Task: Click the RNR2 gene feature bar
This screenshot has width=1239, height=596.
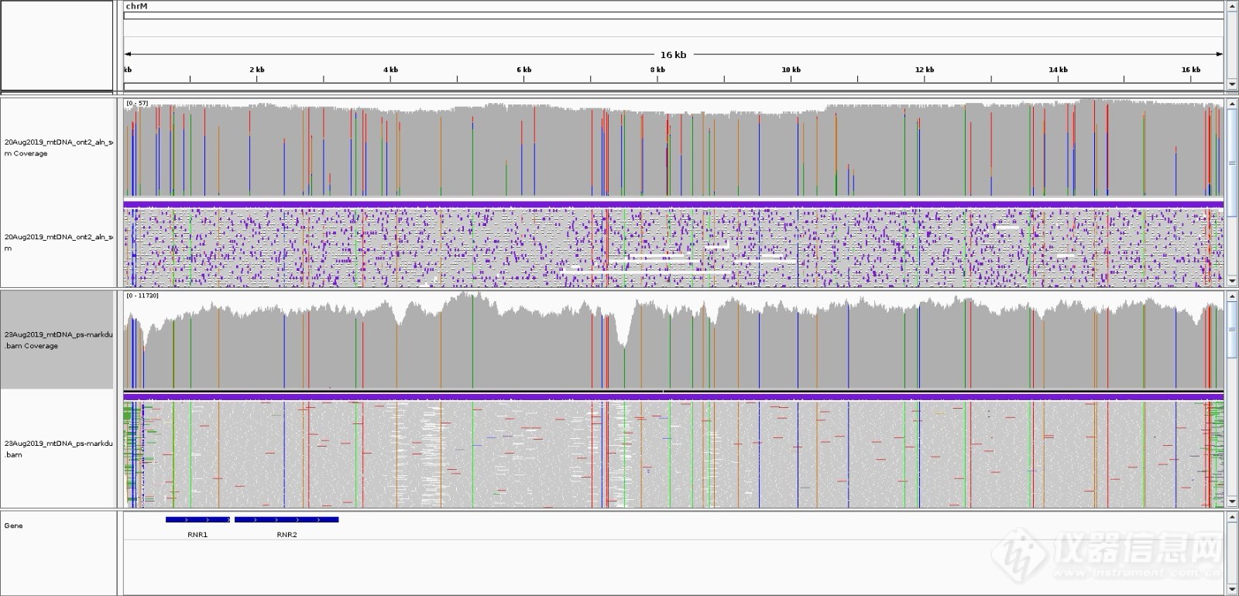Action: [x=287, y=520]
